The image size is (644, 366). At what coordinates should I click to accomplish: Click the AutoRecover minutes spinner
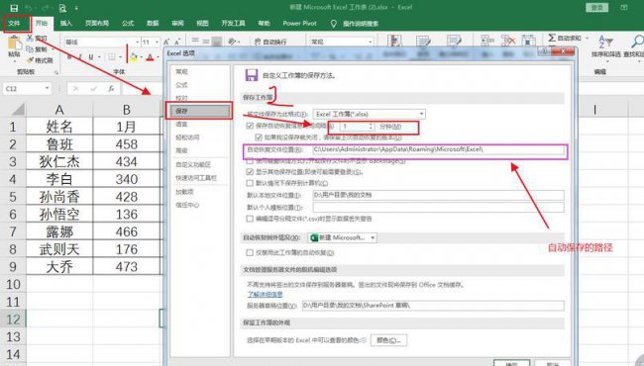(x=371, y=127)
